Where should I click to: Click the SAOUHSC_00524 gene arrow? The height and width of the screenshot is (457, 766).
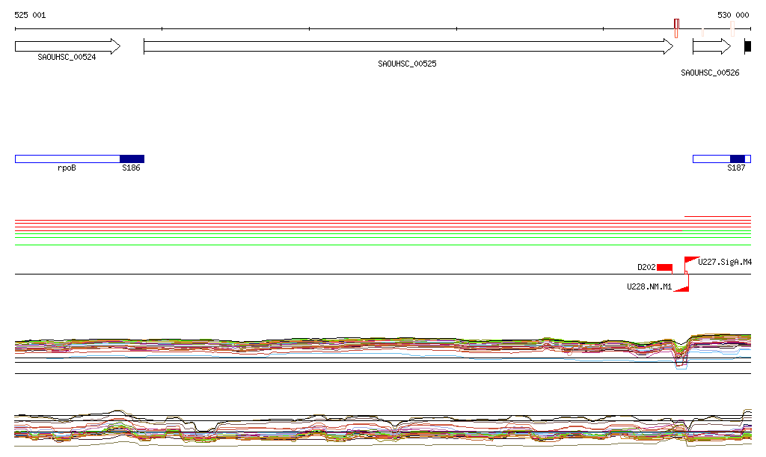coord(67,46)
